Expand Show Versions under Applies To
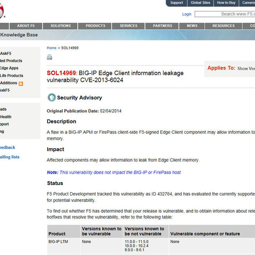This screenshot has width=255, height=255. tap(246, 69)
